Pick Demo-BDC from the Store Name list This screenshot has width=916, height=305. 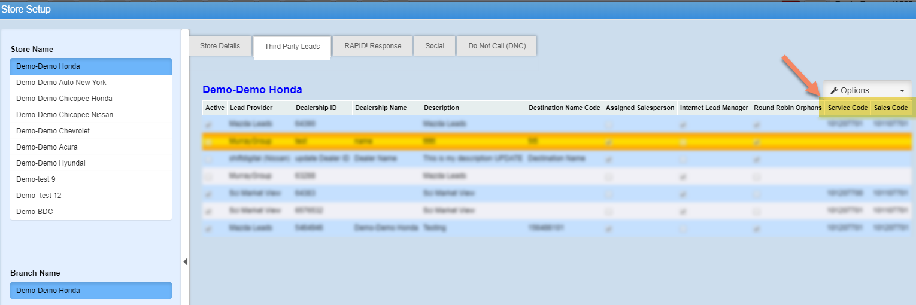35,212
